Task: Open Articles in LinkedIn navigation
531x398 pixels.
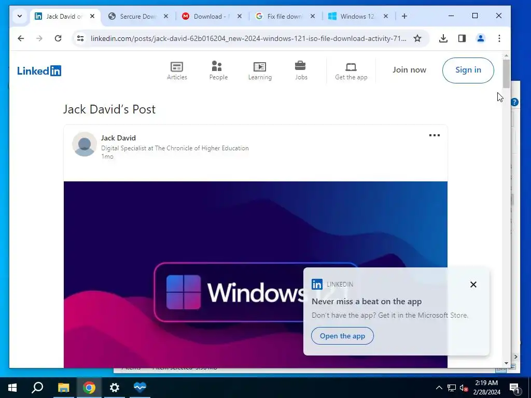Action: point(177,70)
